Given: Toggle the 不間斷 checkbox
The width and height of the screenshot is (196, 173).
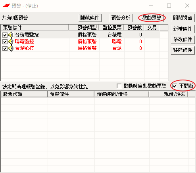Looking at the screenshot, I should [175, 86].
